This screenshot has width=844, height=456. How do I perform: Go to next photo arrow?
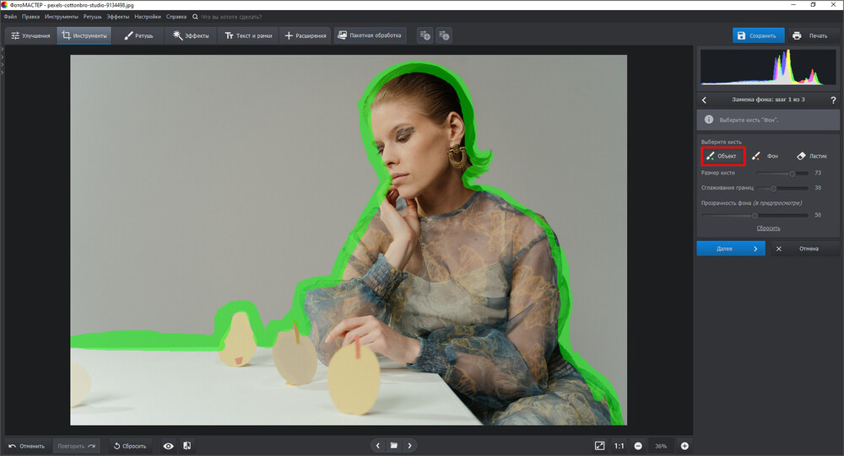coord(410,445)
